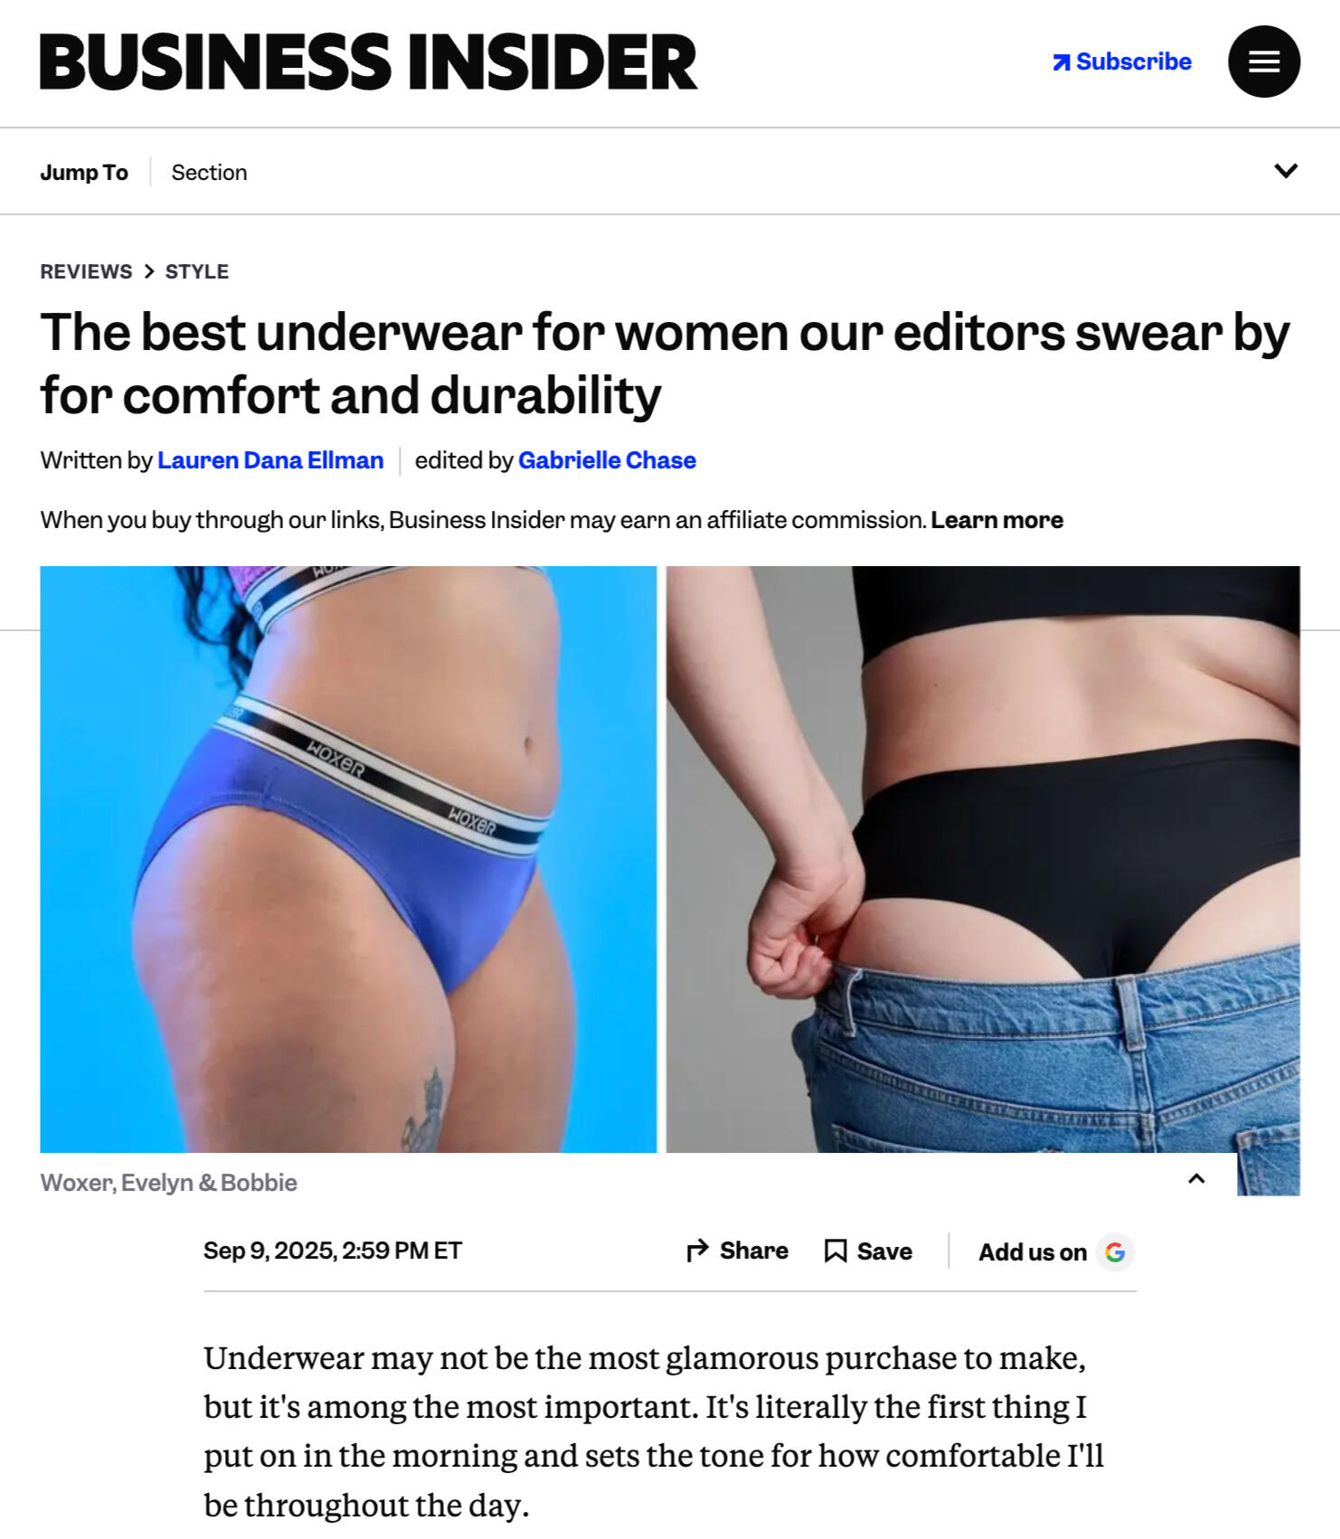Collapse the image caption with the up chevron
Screen dimensions: 1340x1539
(x=1196, y=1178)
